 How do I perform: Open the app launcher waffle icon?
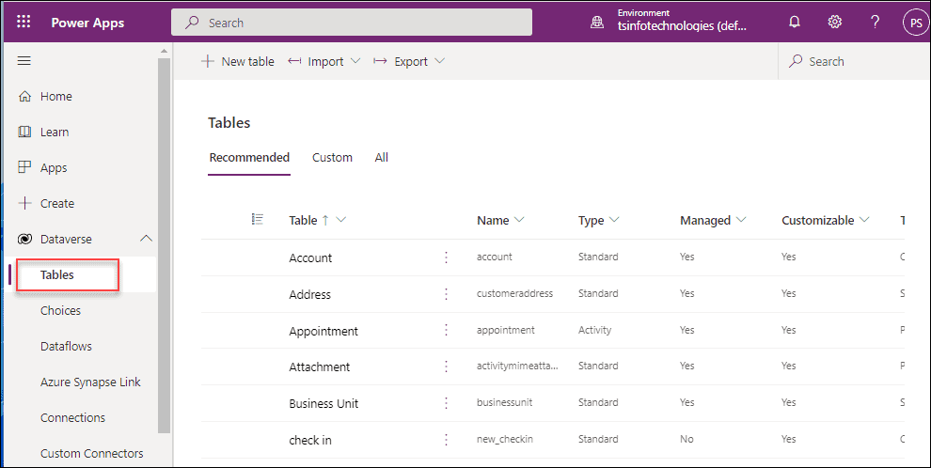coord(24,23)
